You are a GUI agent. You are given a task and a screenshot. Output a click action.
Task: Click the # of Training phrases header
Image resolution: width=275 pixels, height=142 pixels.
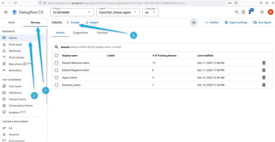[x=164, y=55]
